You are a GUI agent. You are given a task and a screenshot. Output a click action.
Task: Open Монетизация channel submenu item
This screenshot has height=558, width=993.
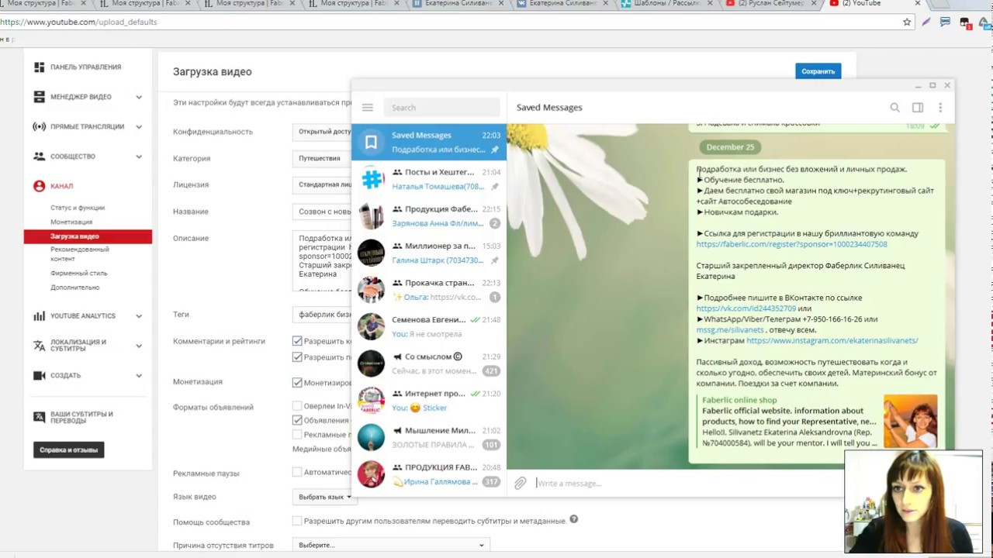point(71,222)
